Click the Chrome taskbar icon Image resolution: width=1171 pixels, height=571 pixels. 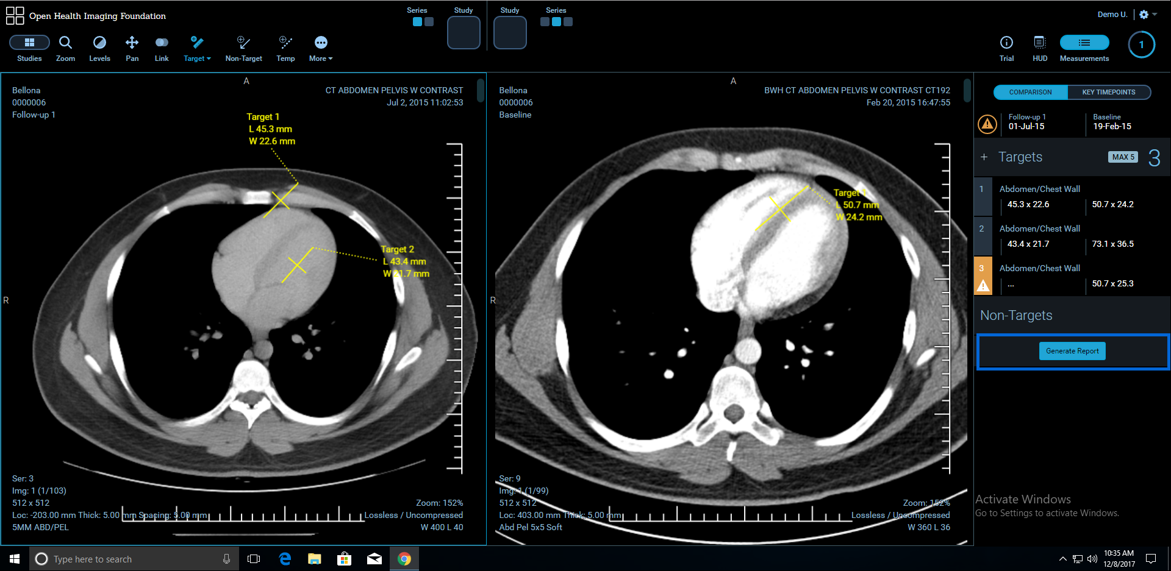(404, 559)
